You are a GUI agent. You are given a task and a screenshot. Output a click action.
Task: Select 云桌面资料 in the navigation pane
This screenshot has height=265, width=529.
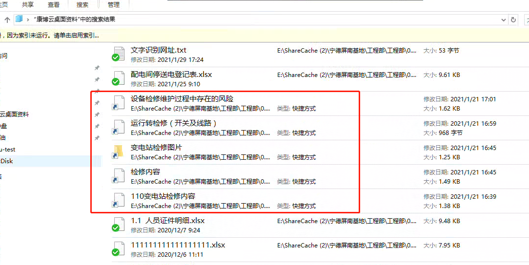tap(14, 114)
